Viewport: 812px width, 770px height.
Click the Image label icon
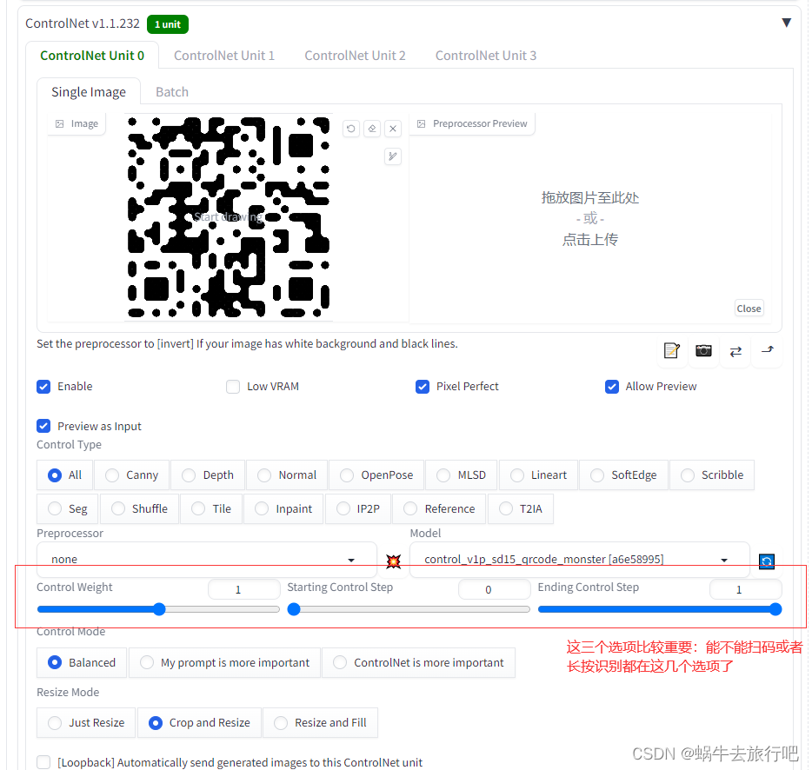tap(60, 123)
